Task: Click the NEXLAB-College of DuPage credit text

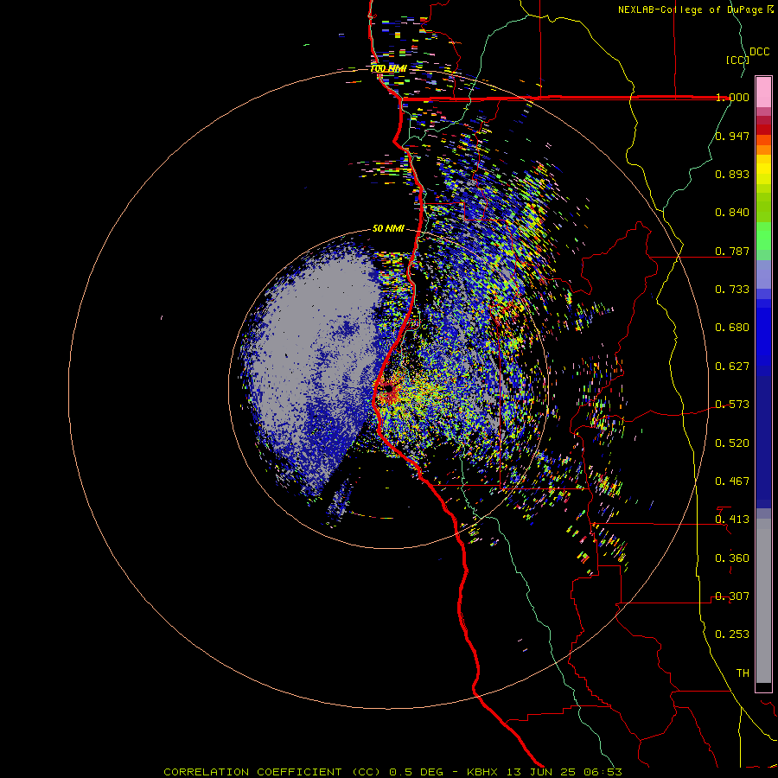Action: 690,10
